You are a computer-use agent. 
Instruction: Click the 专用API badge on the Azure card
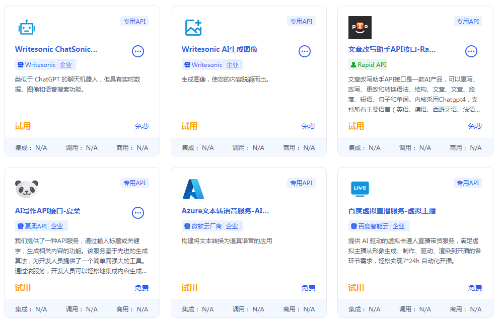(301, 183)
